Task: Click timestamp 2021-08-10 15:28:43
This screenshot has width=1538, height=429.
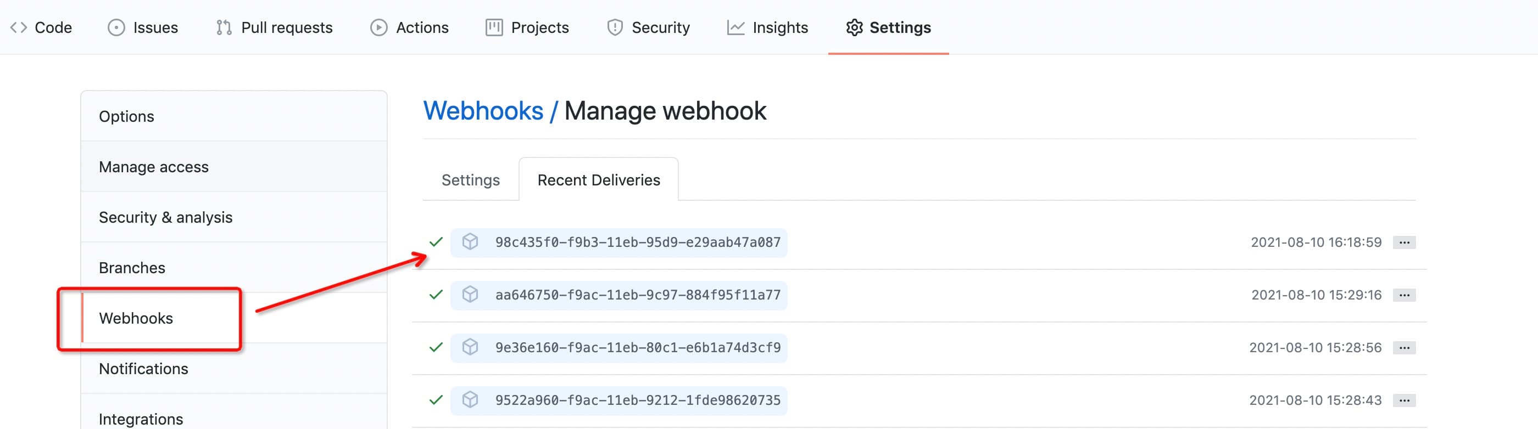Action: point(1316,400)
